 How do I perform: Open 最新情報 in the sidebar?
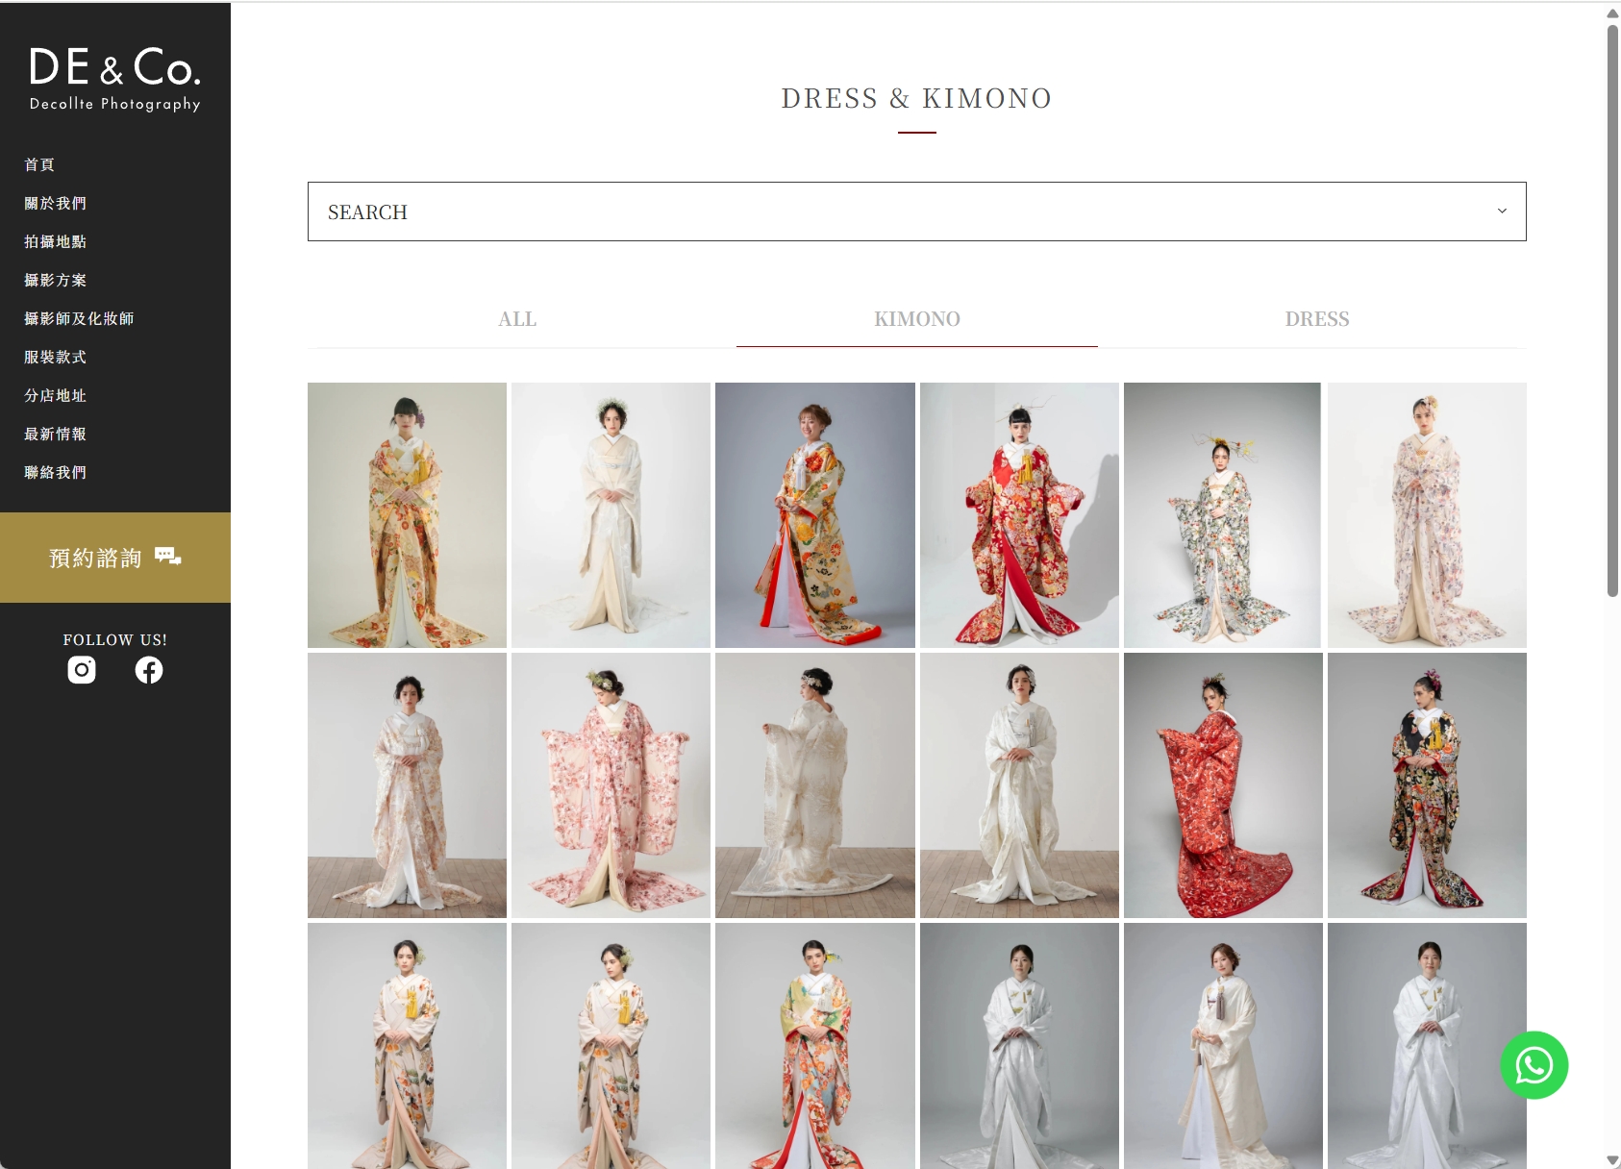56,434
